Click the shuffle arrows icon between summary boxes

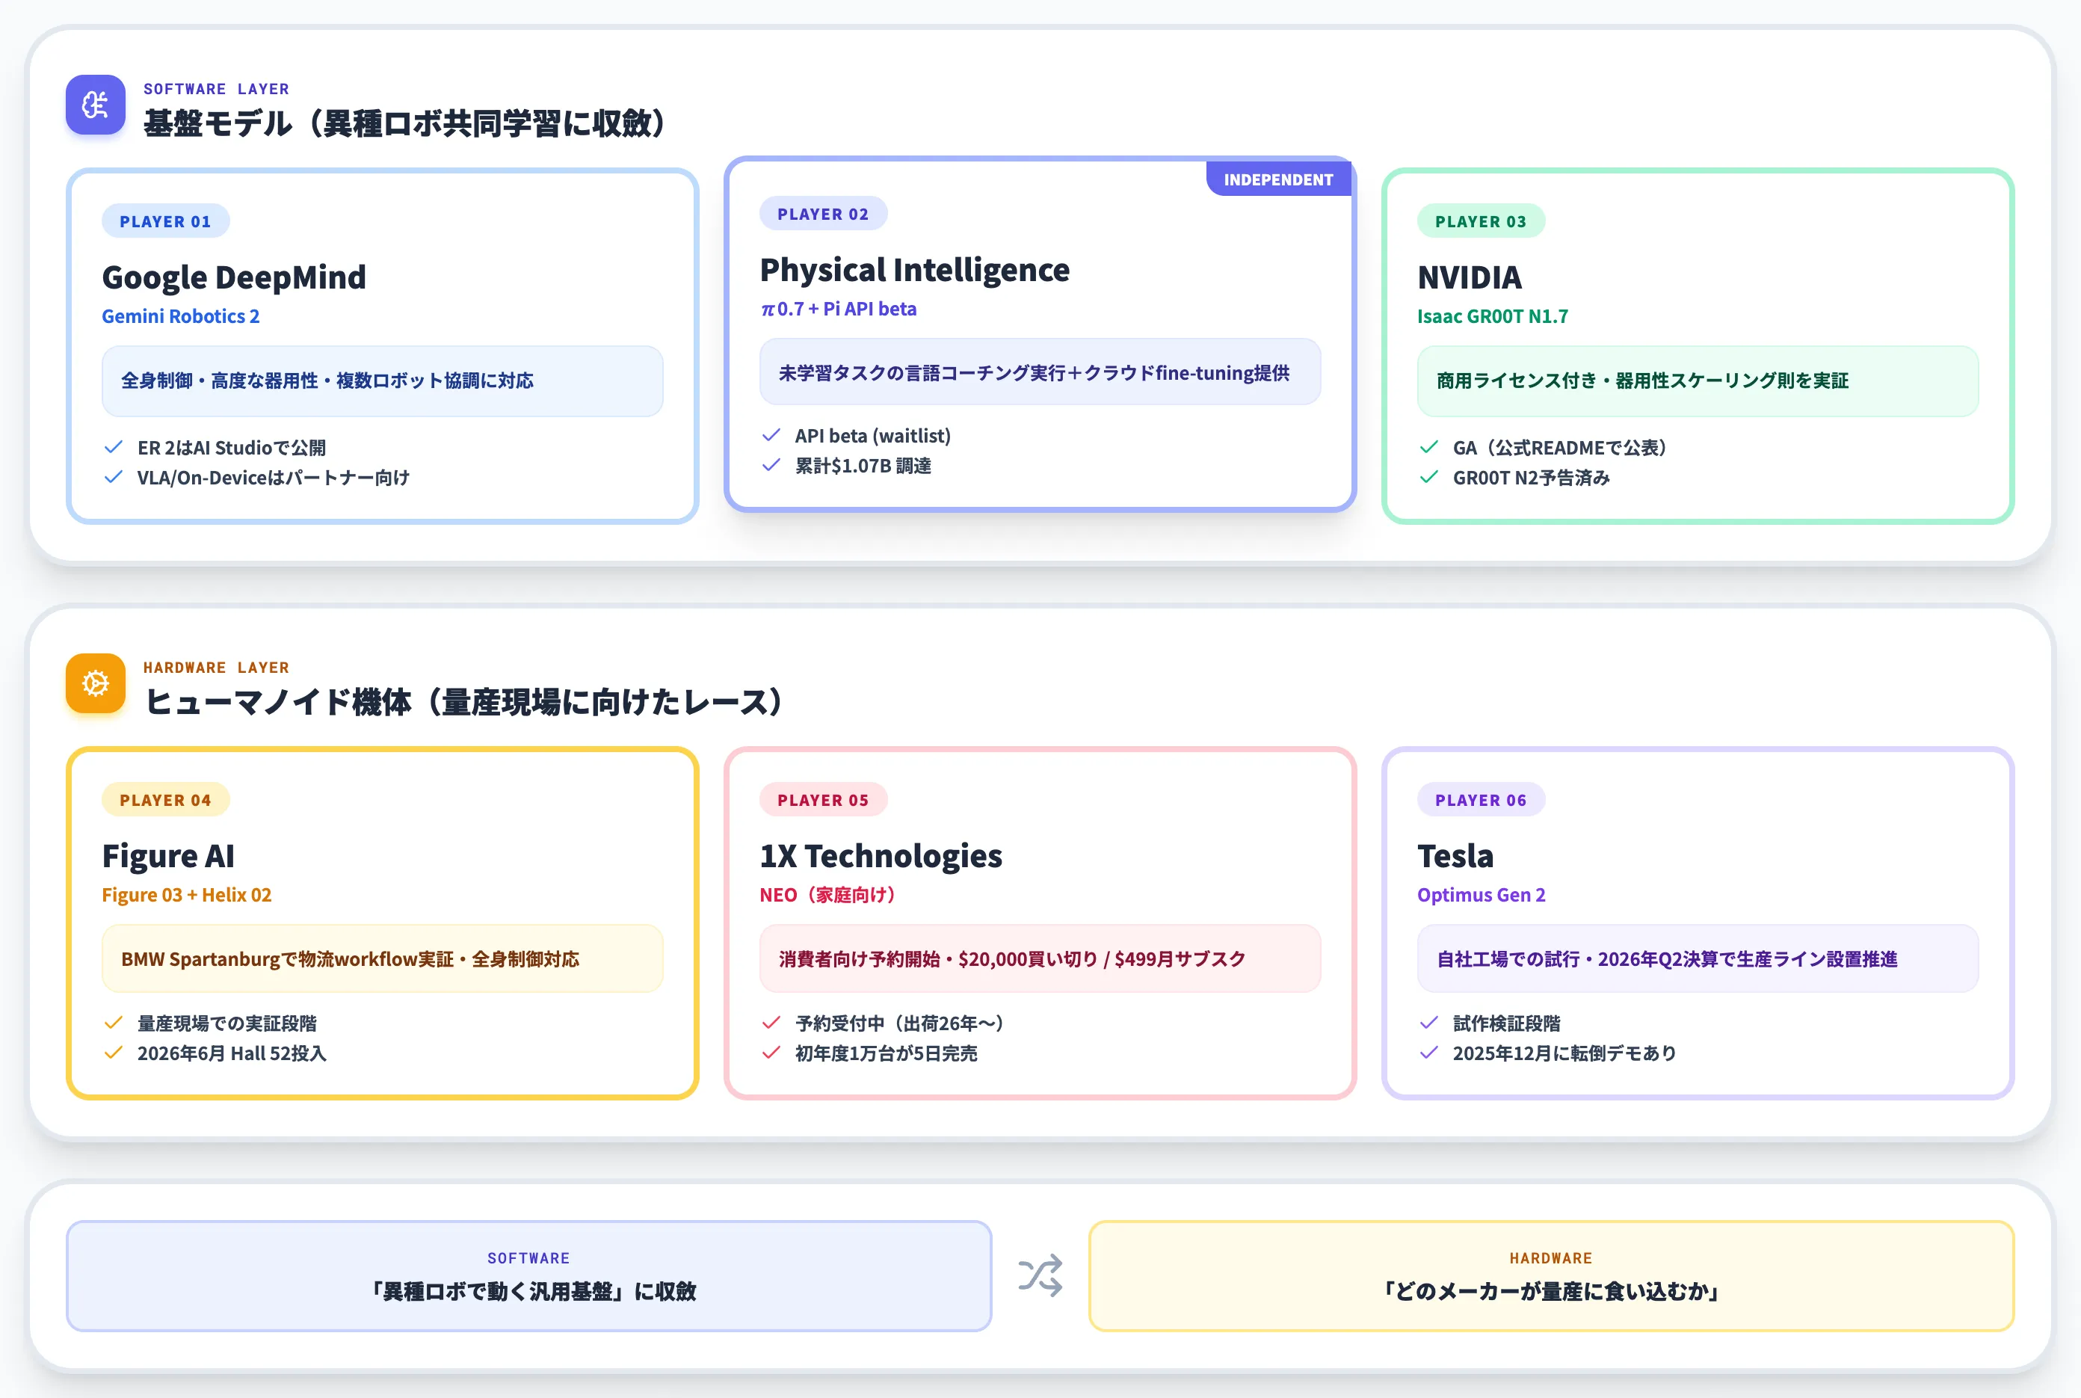1040,1276
